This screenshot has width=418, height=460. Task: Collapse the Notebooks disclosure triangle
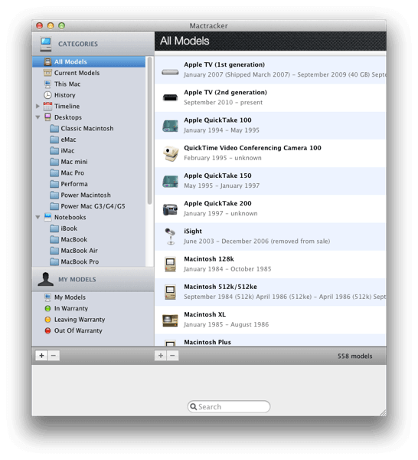point(38,218)
